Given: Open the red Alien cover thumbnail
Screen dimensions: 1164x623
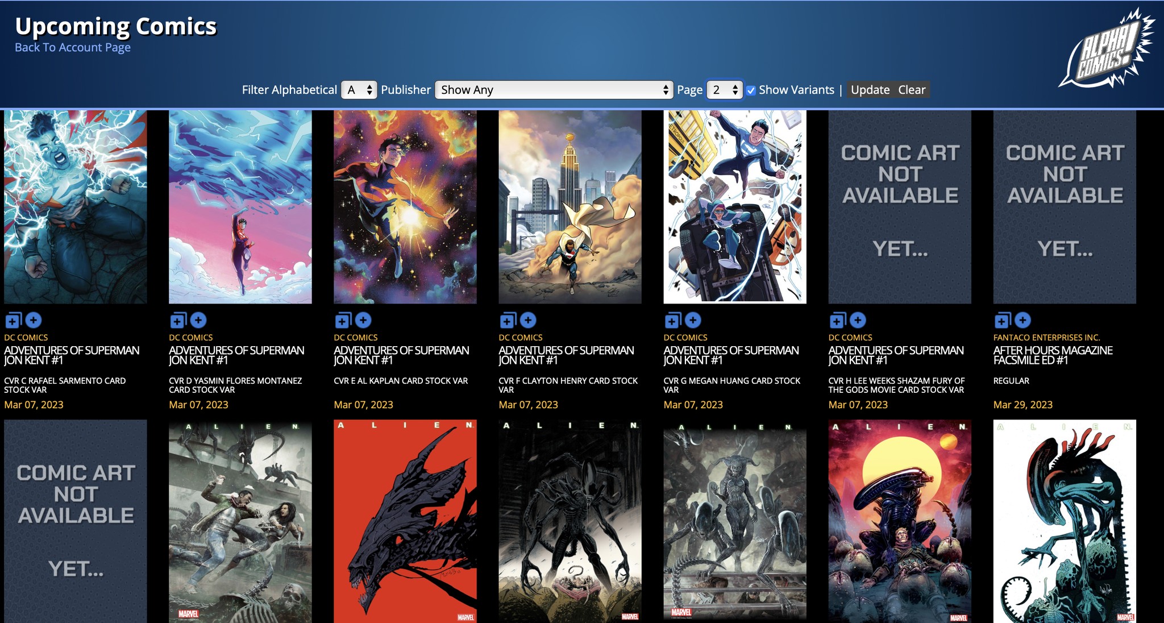Looking at the screenshot, I should [405, 521].
